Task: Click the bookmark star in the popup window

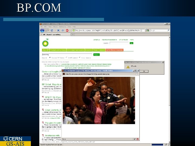Action: (x=137, y=74)
